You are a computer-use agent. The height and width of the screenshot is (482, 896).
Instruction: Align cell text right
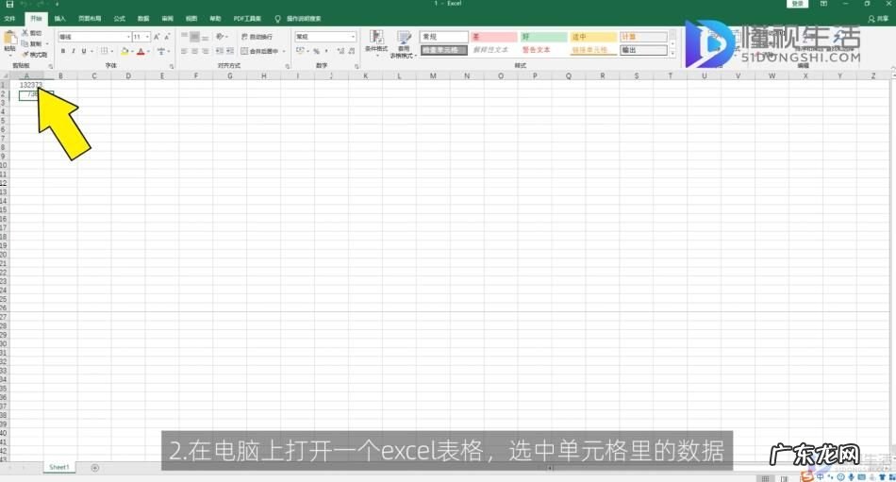click(x=205, y=52)
